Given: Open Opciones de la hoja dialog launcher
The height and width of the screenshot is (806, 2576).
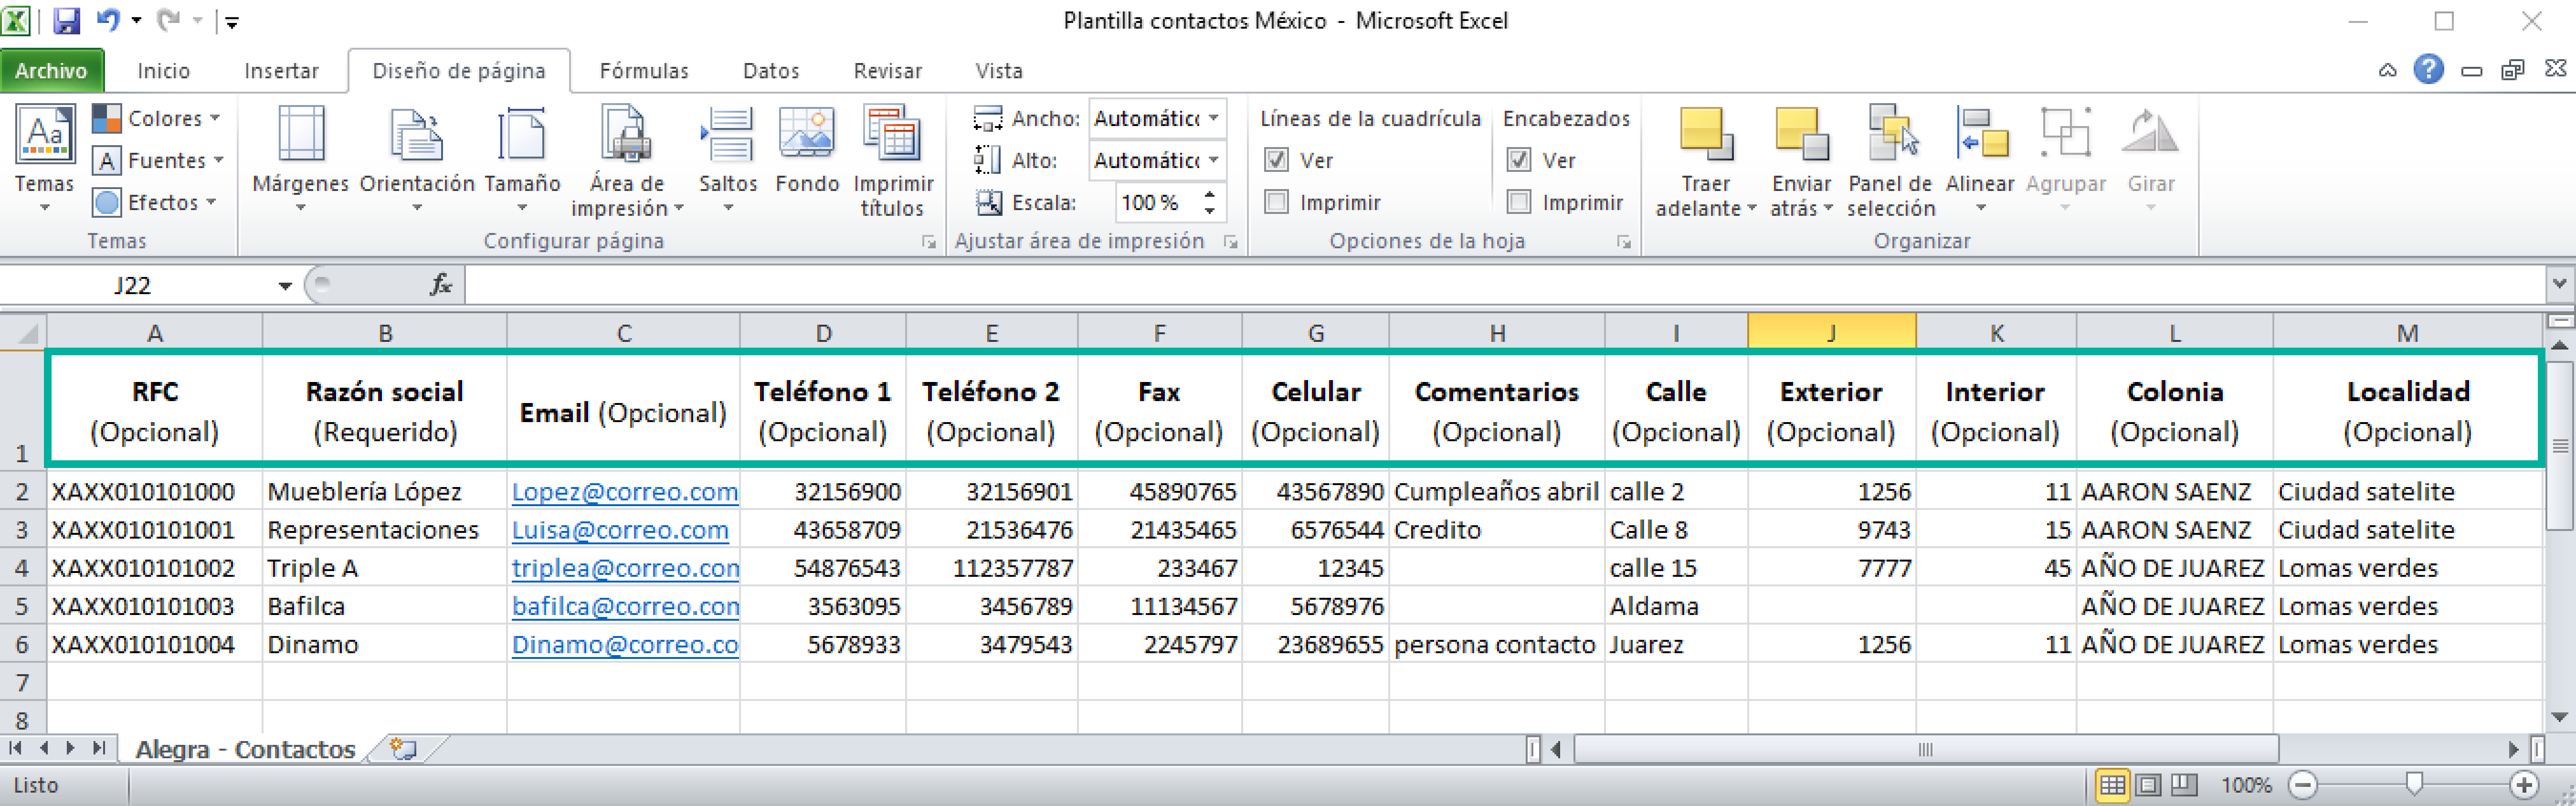Looking at the screenshot, I should [x=1624, y=242].
